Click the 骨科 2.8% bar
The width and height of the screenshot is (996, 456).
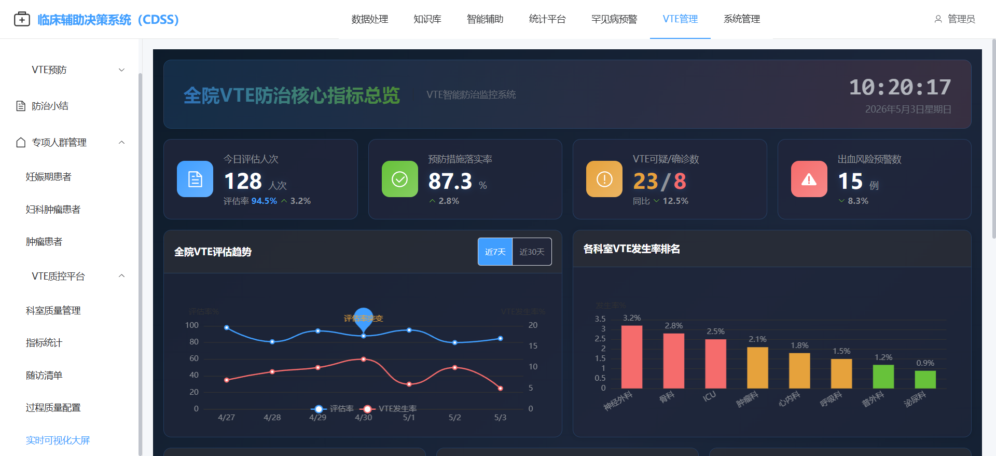point(674,361)
